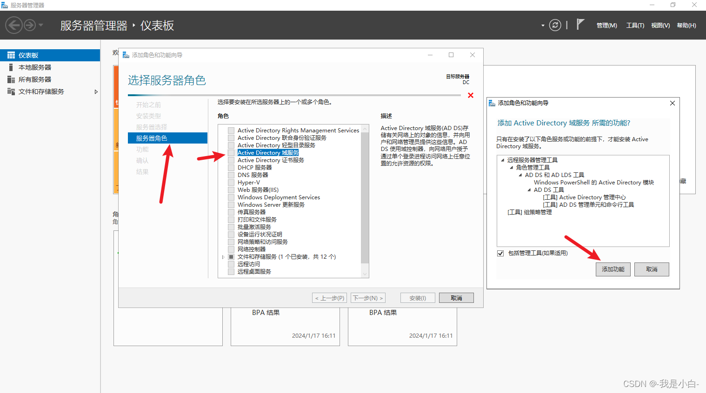
Task: Minimize the 添加角色和功能向导 wizard window
Action: (x=430, y=55)
